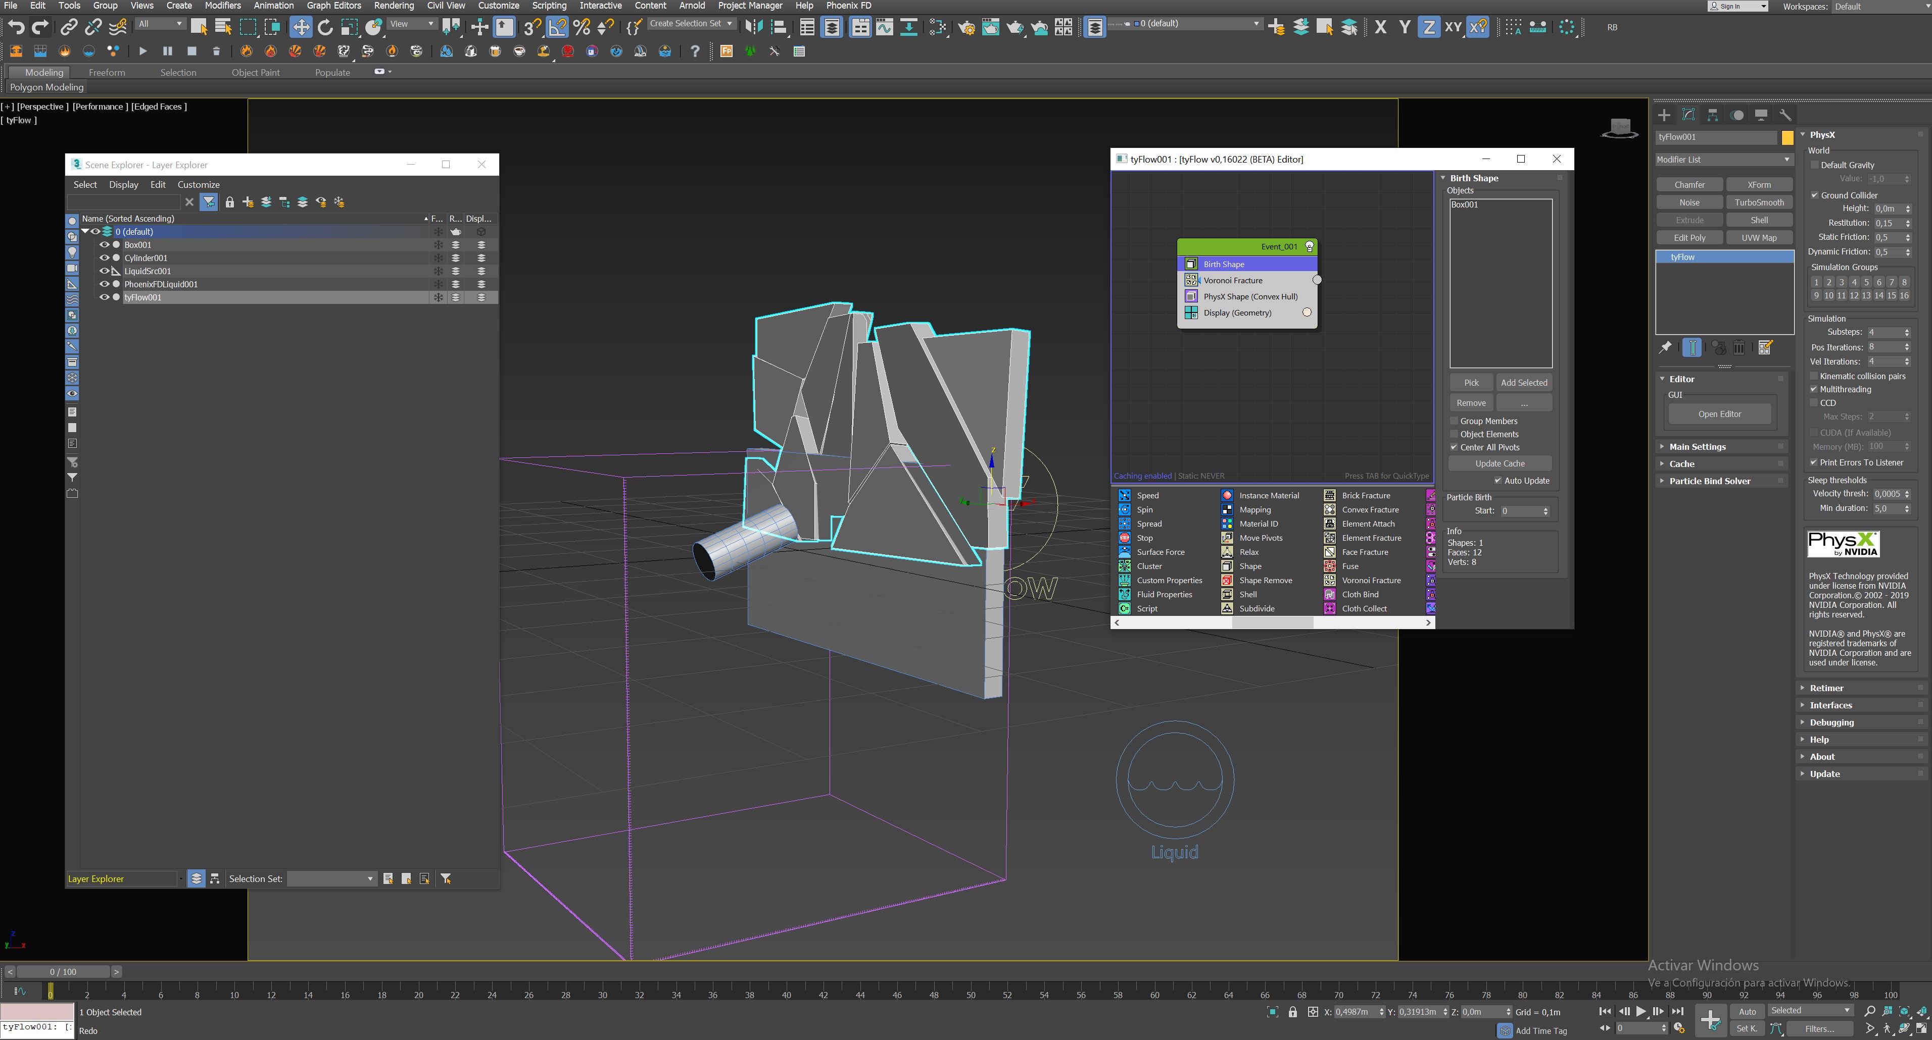The image size is (1932, 1040).
Task: Click the Open Editor button
Action: click(1719, 413)
